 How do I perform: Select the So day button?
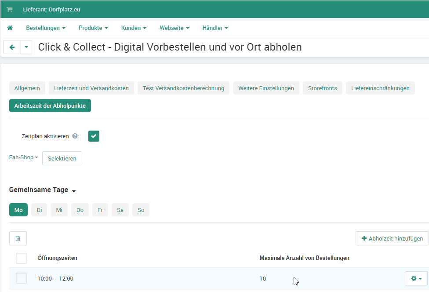tap(141, 210)
